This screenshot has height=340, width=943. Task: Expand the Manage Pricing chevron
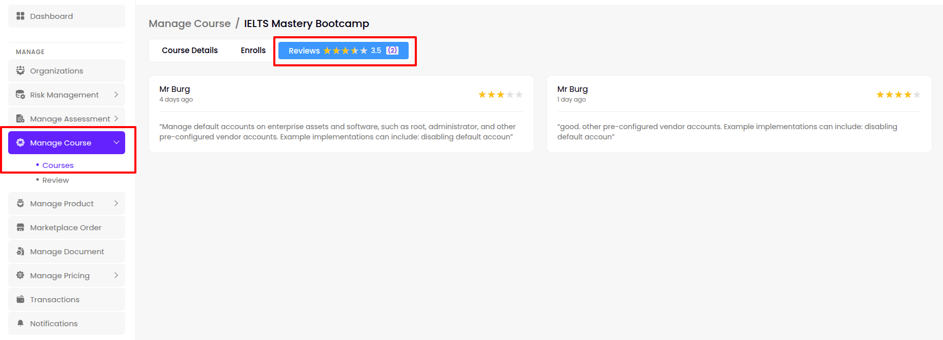[x=116, y=276]
